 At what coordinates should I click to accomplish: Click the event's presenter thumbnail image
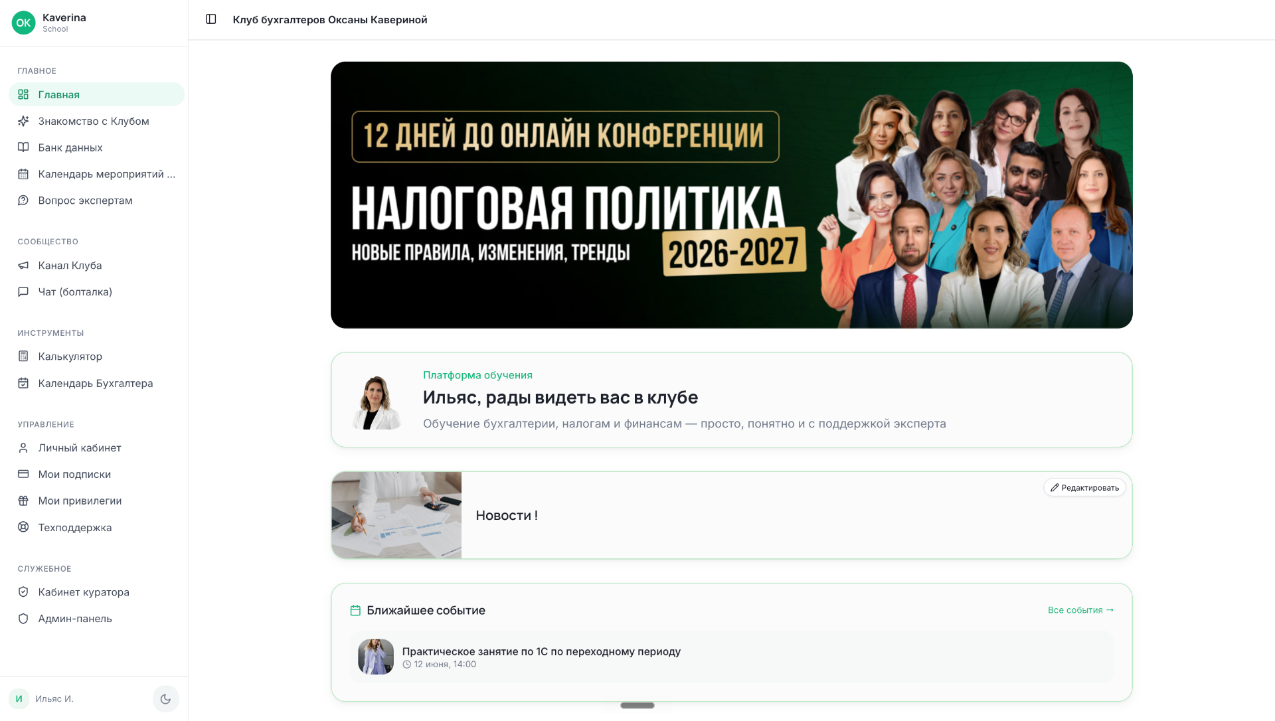tap(376, 657)
